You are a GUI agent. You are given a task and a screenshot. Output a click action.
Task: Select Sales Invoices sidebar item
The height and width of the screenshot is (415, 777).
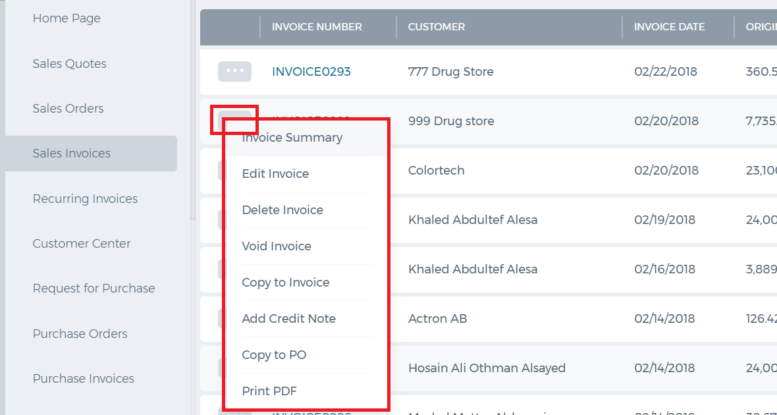point(91,153)
